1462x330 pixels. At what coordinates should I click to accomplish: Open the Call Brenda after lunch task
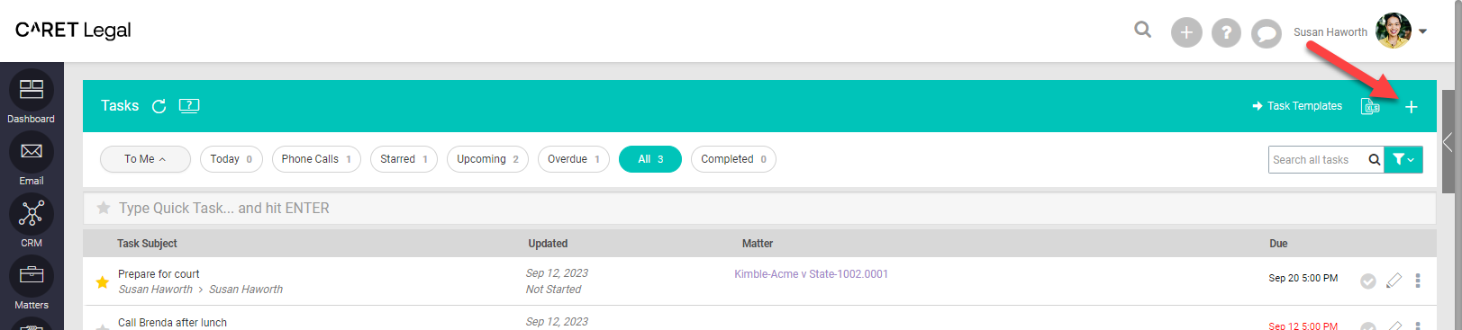(172, 323)
